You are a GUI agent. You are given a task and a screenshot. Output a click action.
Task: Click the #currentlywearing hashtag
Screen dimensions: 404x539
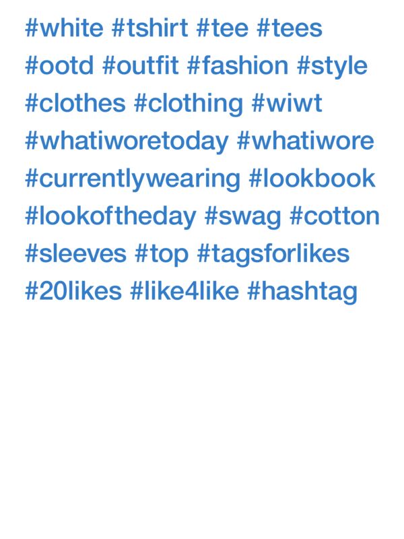[x=133, y=179]
